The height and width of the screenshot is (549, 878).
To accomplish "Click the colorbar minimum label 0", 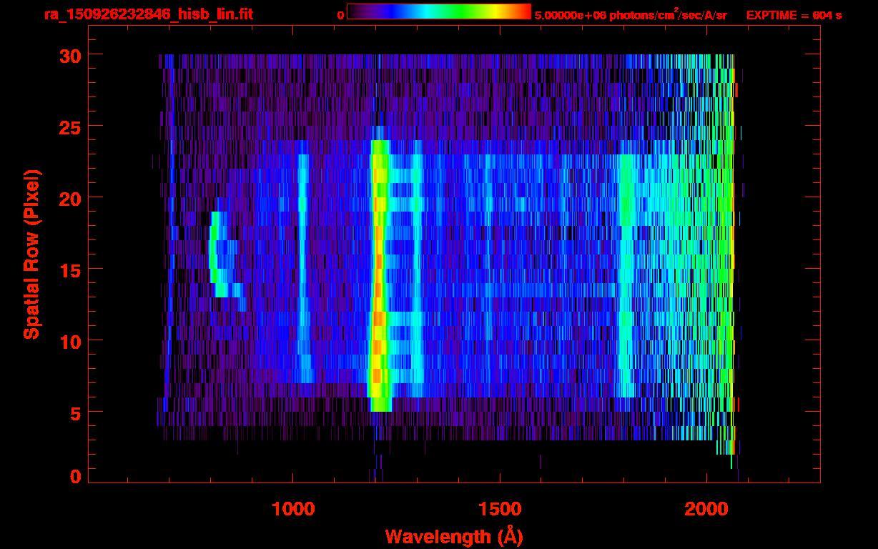I will pos(340,15).
